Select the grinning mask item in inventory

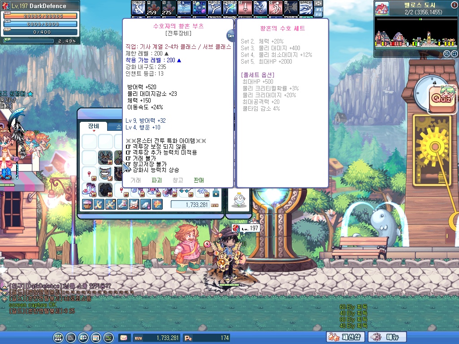click(105, 174)
